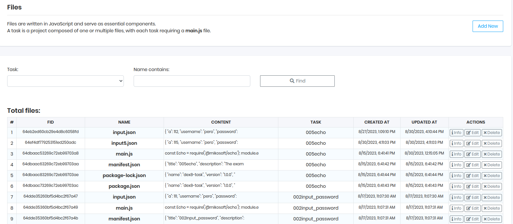
Task: Select FID 64ef4df77925315led250adc
Action: (x=51, y=142)
